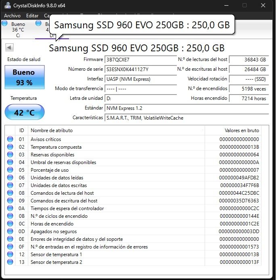Open the Editar menu

pyautogui.click(x=32, y=16)
